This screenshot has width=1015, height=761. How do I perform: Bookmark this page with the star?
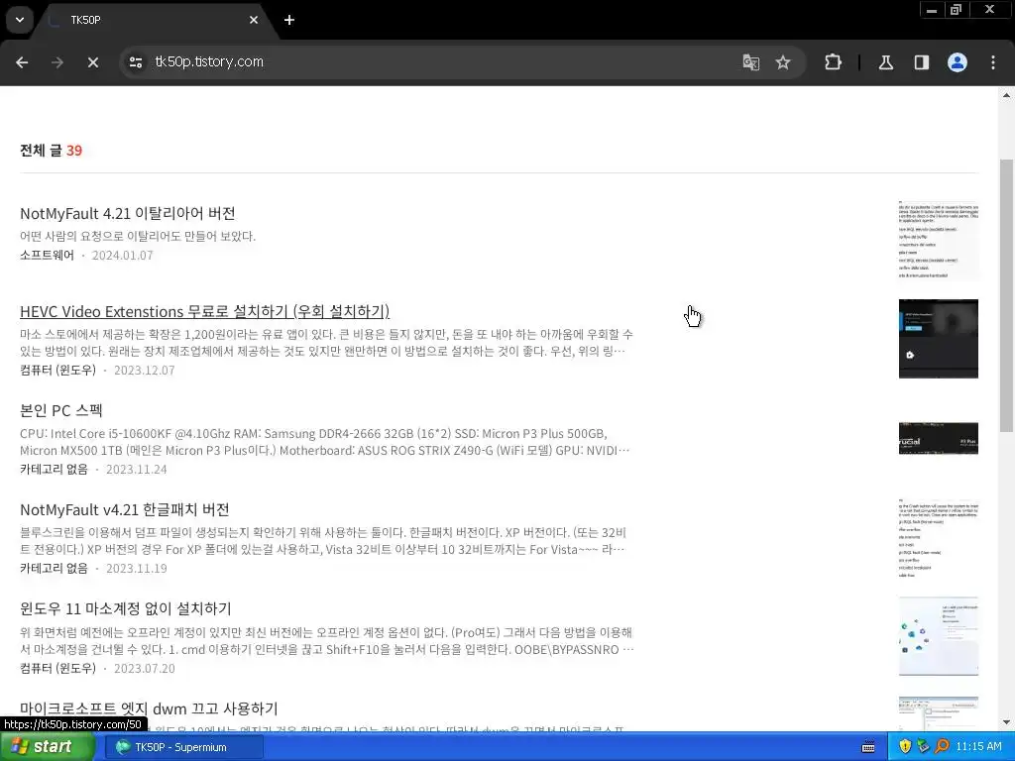pos(783,62)
